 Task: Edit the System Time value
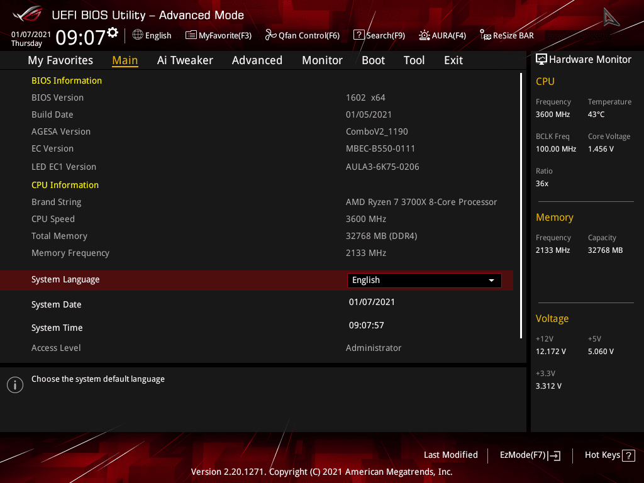pyautogui.click(x=367, y=326)
